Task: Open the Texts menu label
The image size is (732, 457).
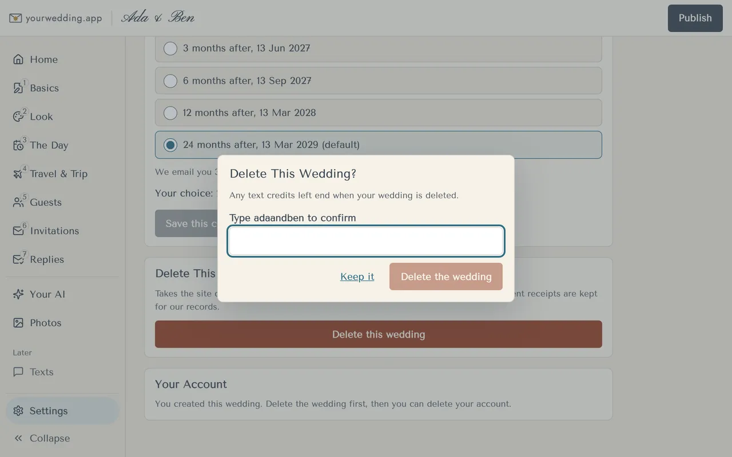Action: [x=42, y=372]
